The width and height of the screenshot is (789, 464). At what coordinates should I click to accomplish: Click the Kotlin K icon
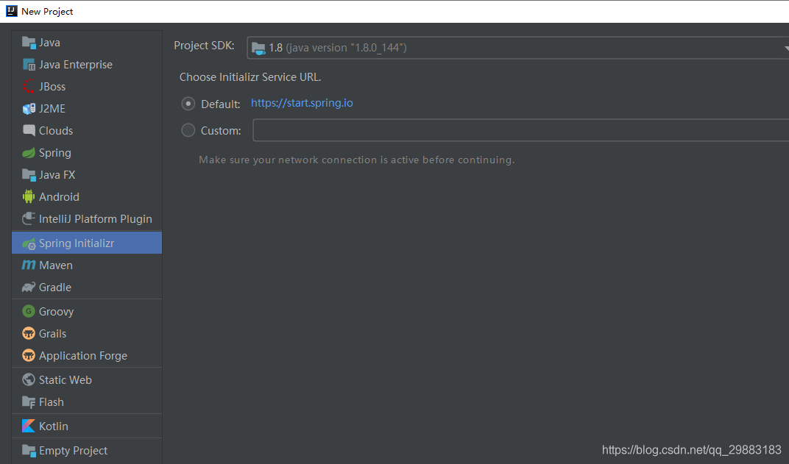click(x=29, y=426)
